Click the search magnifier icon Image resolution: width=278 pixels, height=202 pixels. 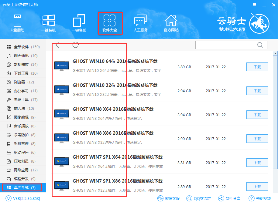click(260, 45)
